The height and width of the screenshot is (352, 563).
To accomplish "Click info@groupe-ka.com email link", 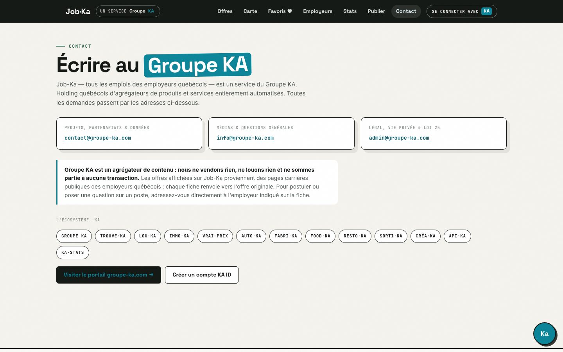I will (x=245, y=138).
